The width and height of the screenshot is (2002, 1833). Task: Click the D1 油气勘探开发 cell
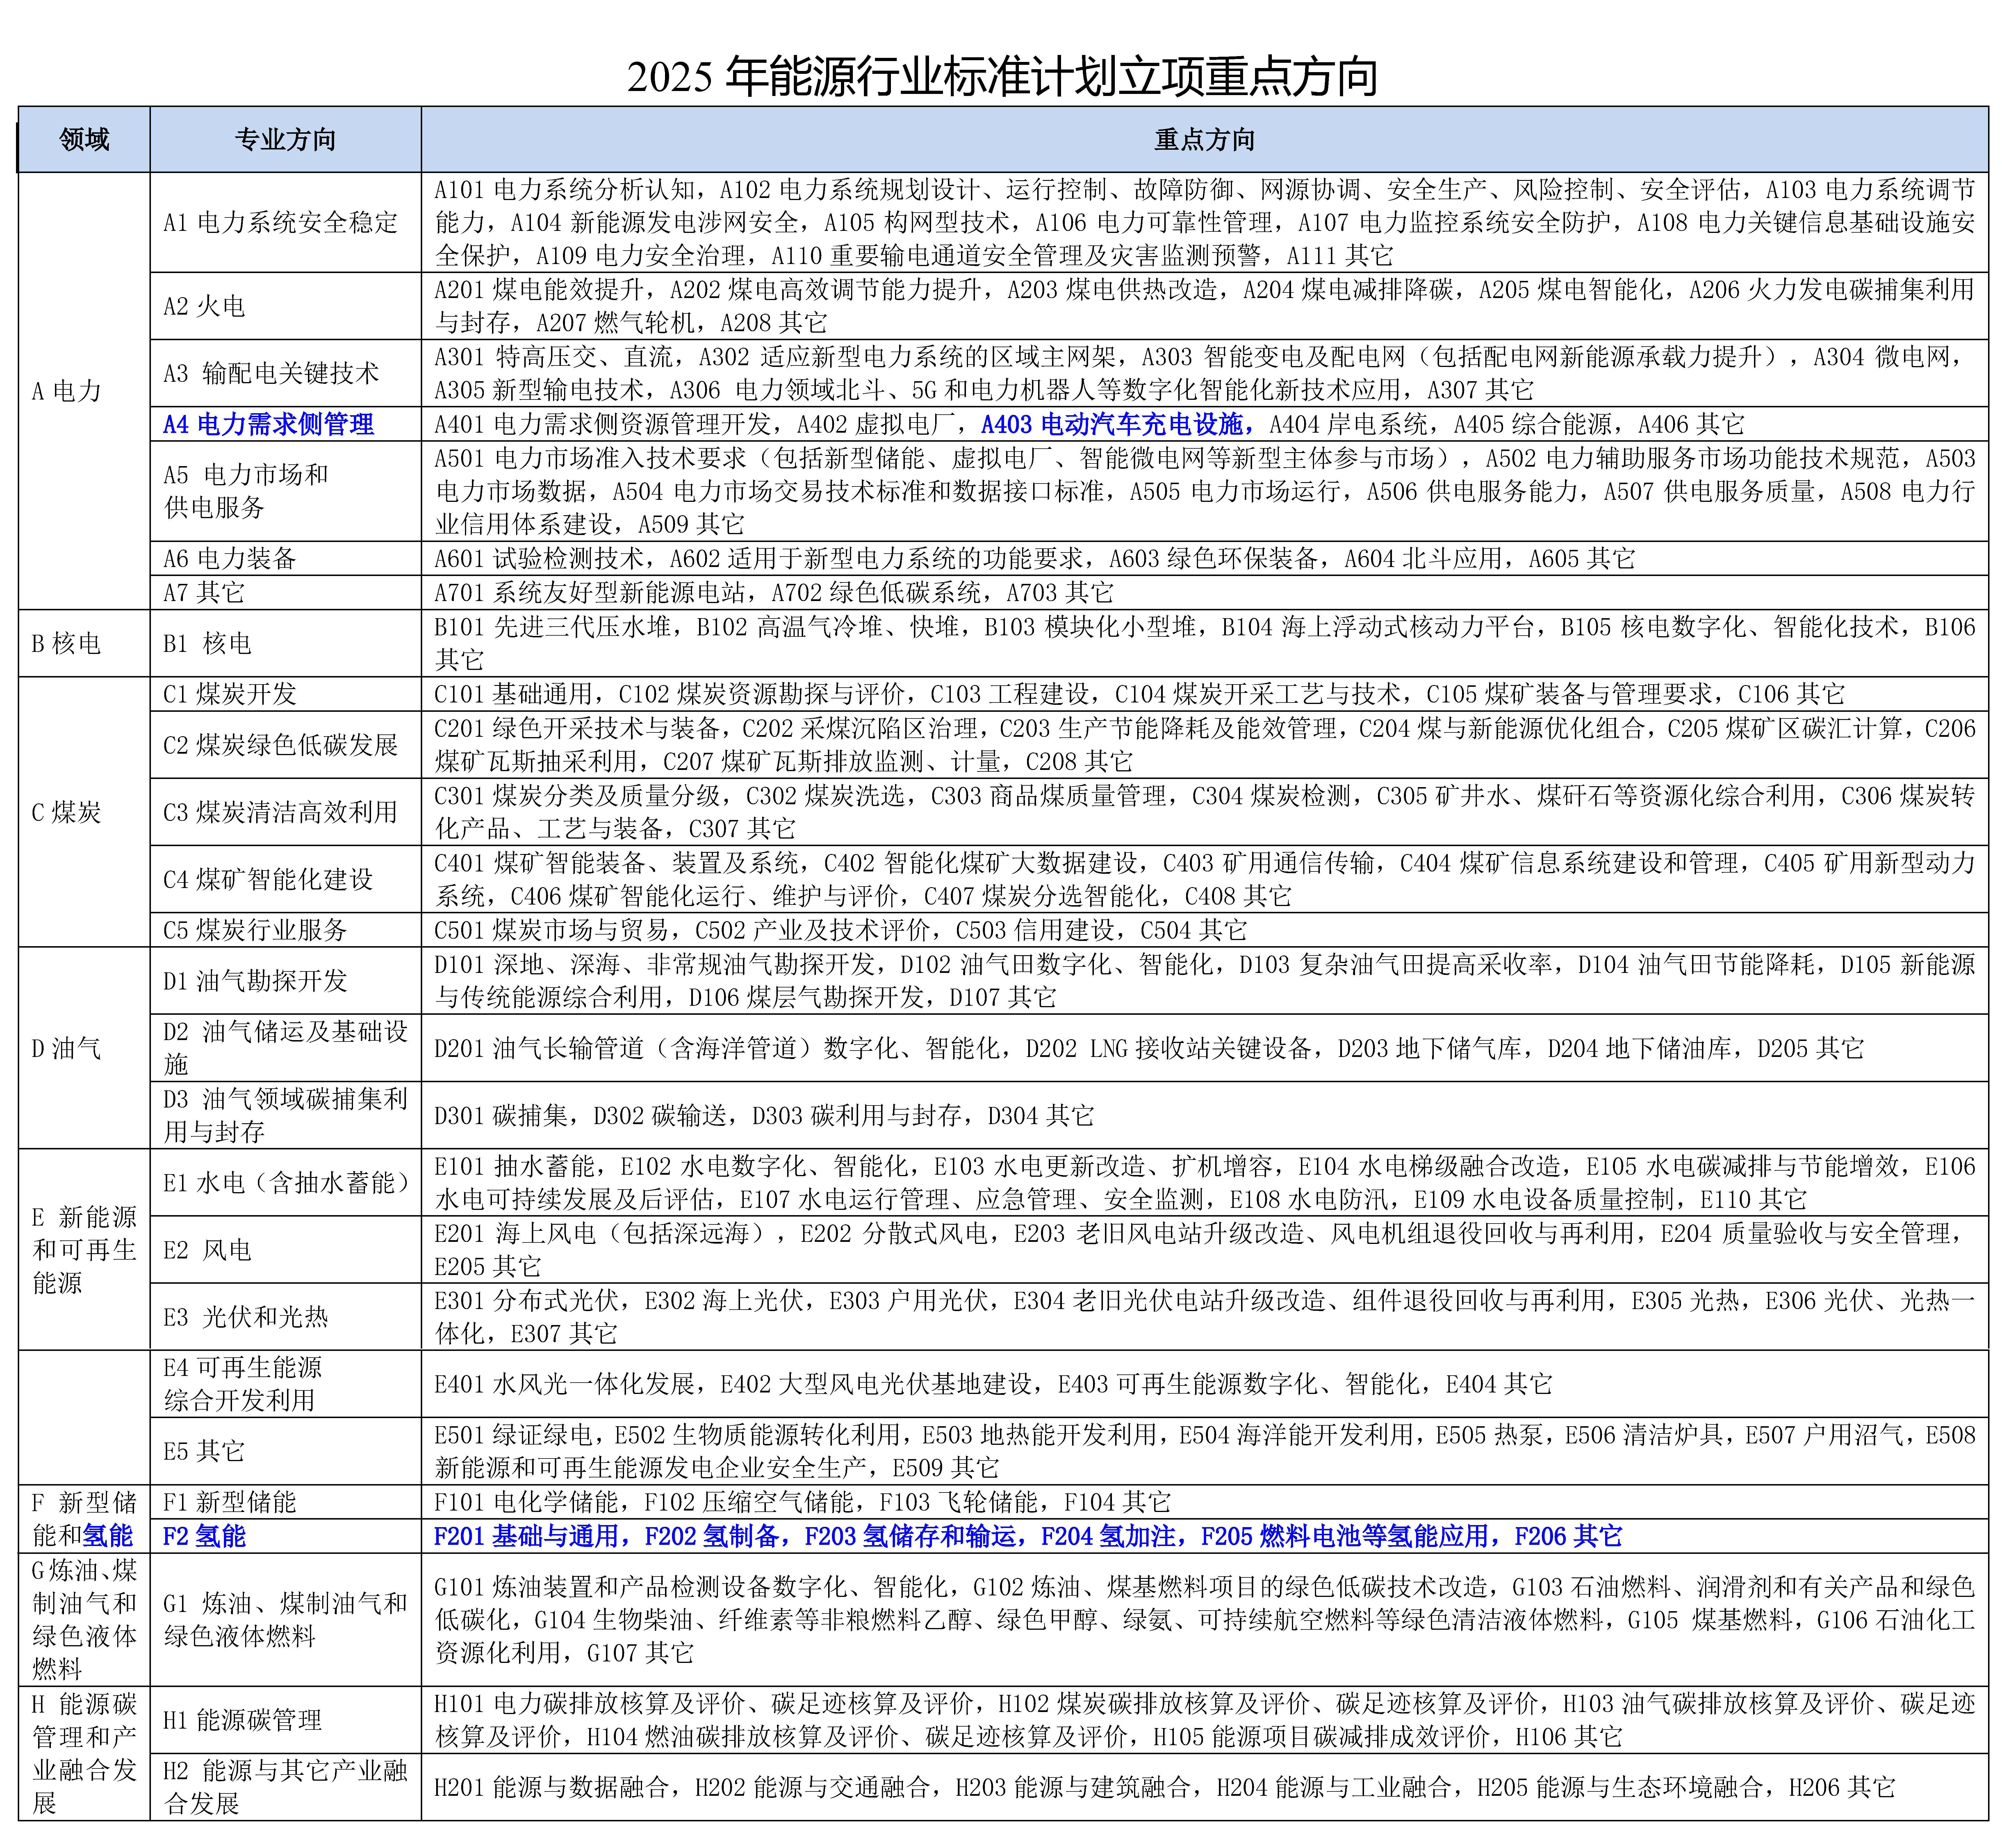pos(255,981)
